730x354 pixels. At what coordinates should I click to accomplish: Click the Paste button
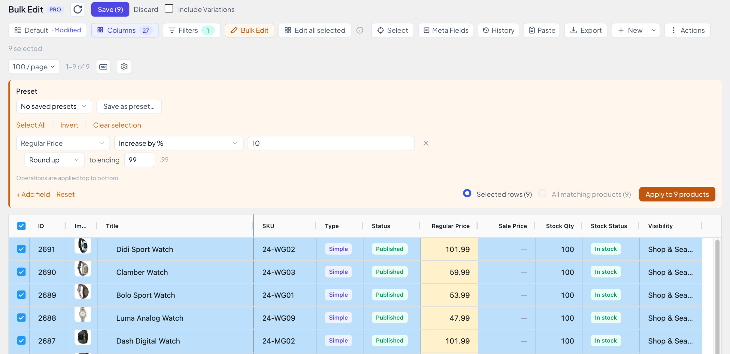[542, 30]
